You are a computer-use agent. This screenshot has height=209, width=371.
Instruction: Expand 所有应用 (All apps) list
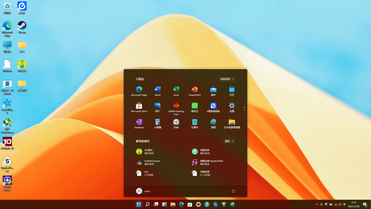click(x=227, y=79)
